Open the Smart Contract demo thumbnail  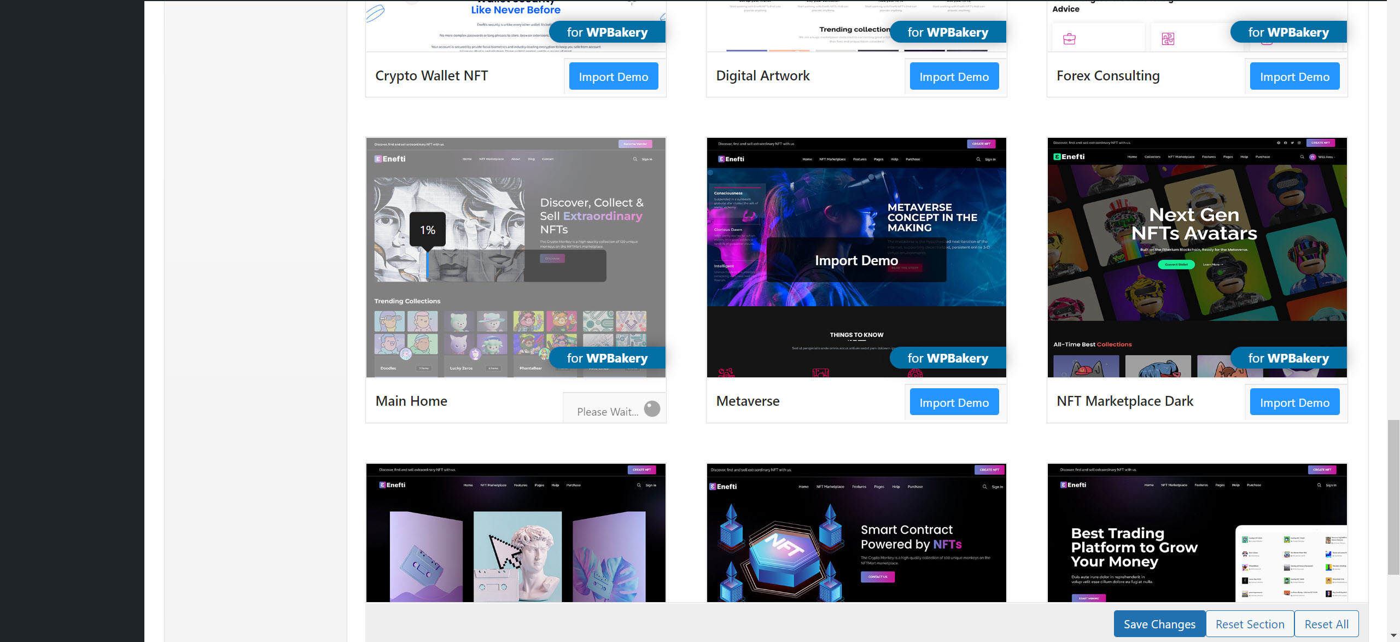[x=856, y=533]
